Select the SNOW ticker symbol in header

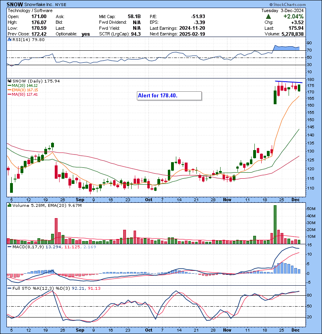tap(15, 4)
